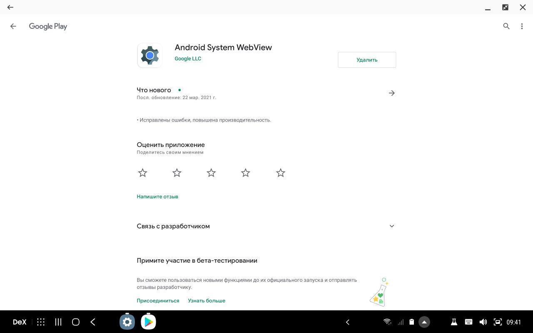
Task: Rate the app three stars
Action: click(x=211, y=173)
